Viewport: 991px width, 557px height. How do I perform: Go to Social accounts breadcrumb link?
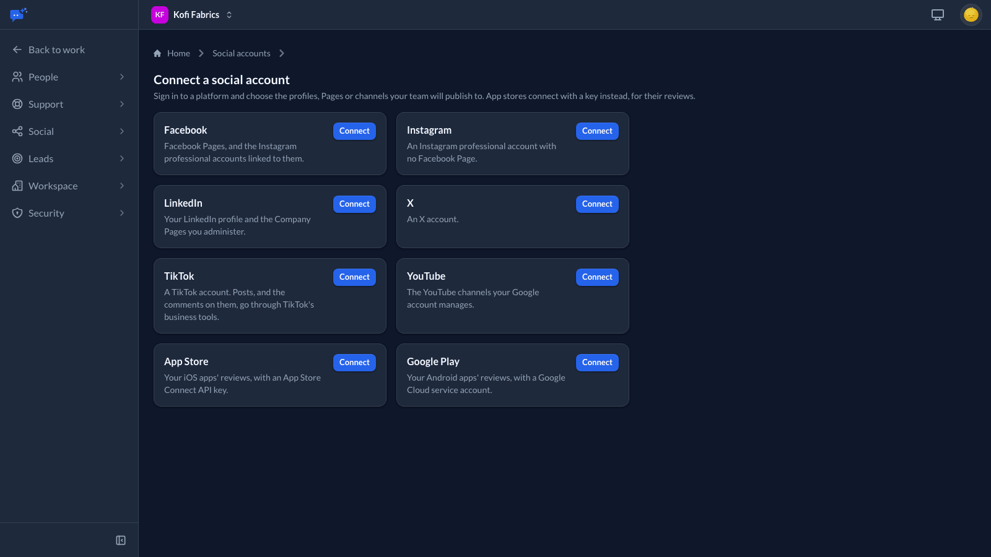(242, 53)
